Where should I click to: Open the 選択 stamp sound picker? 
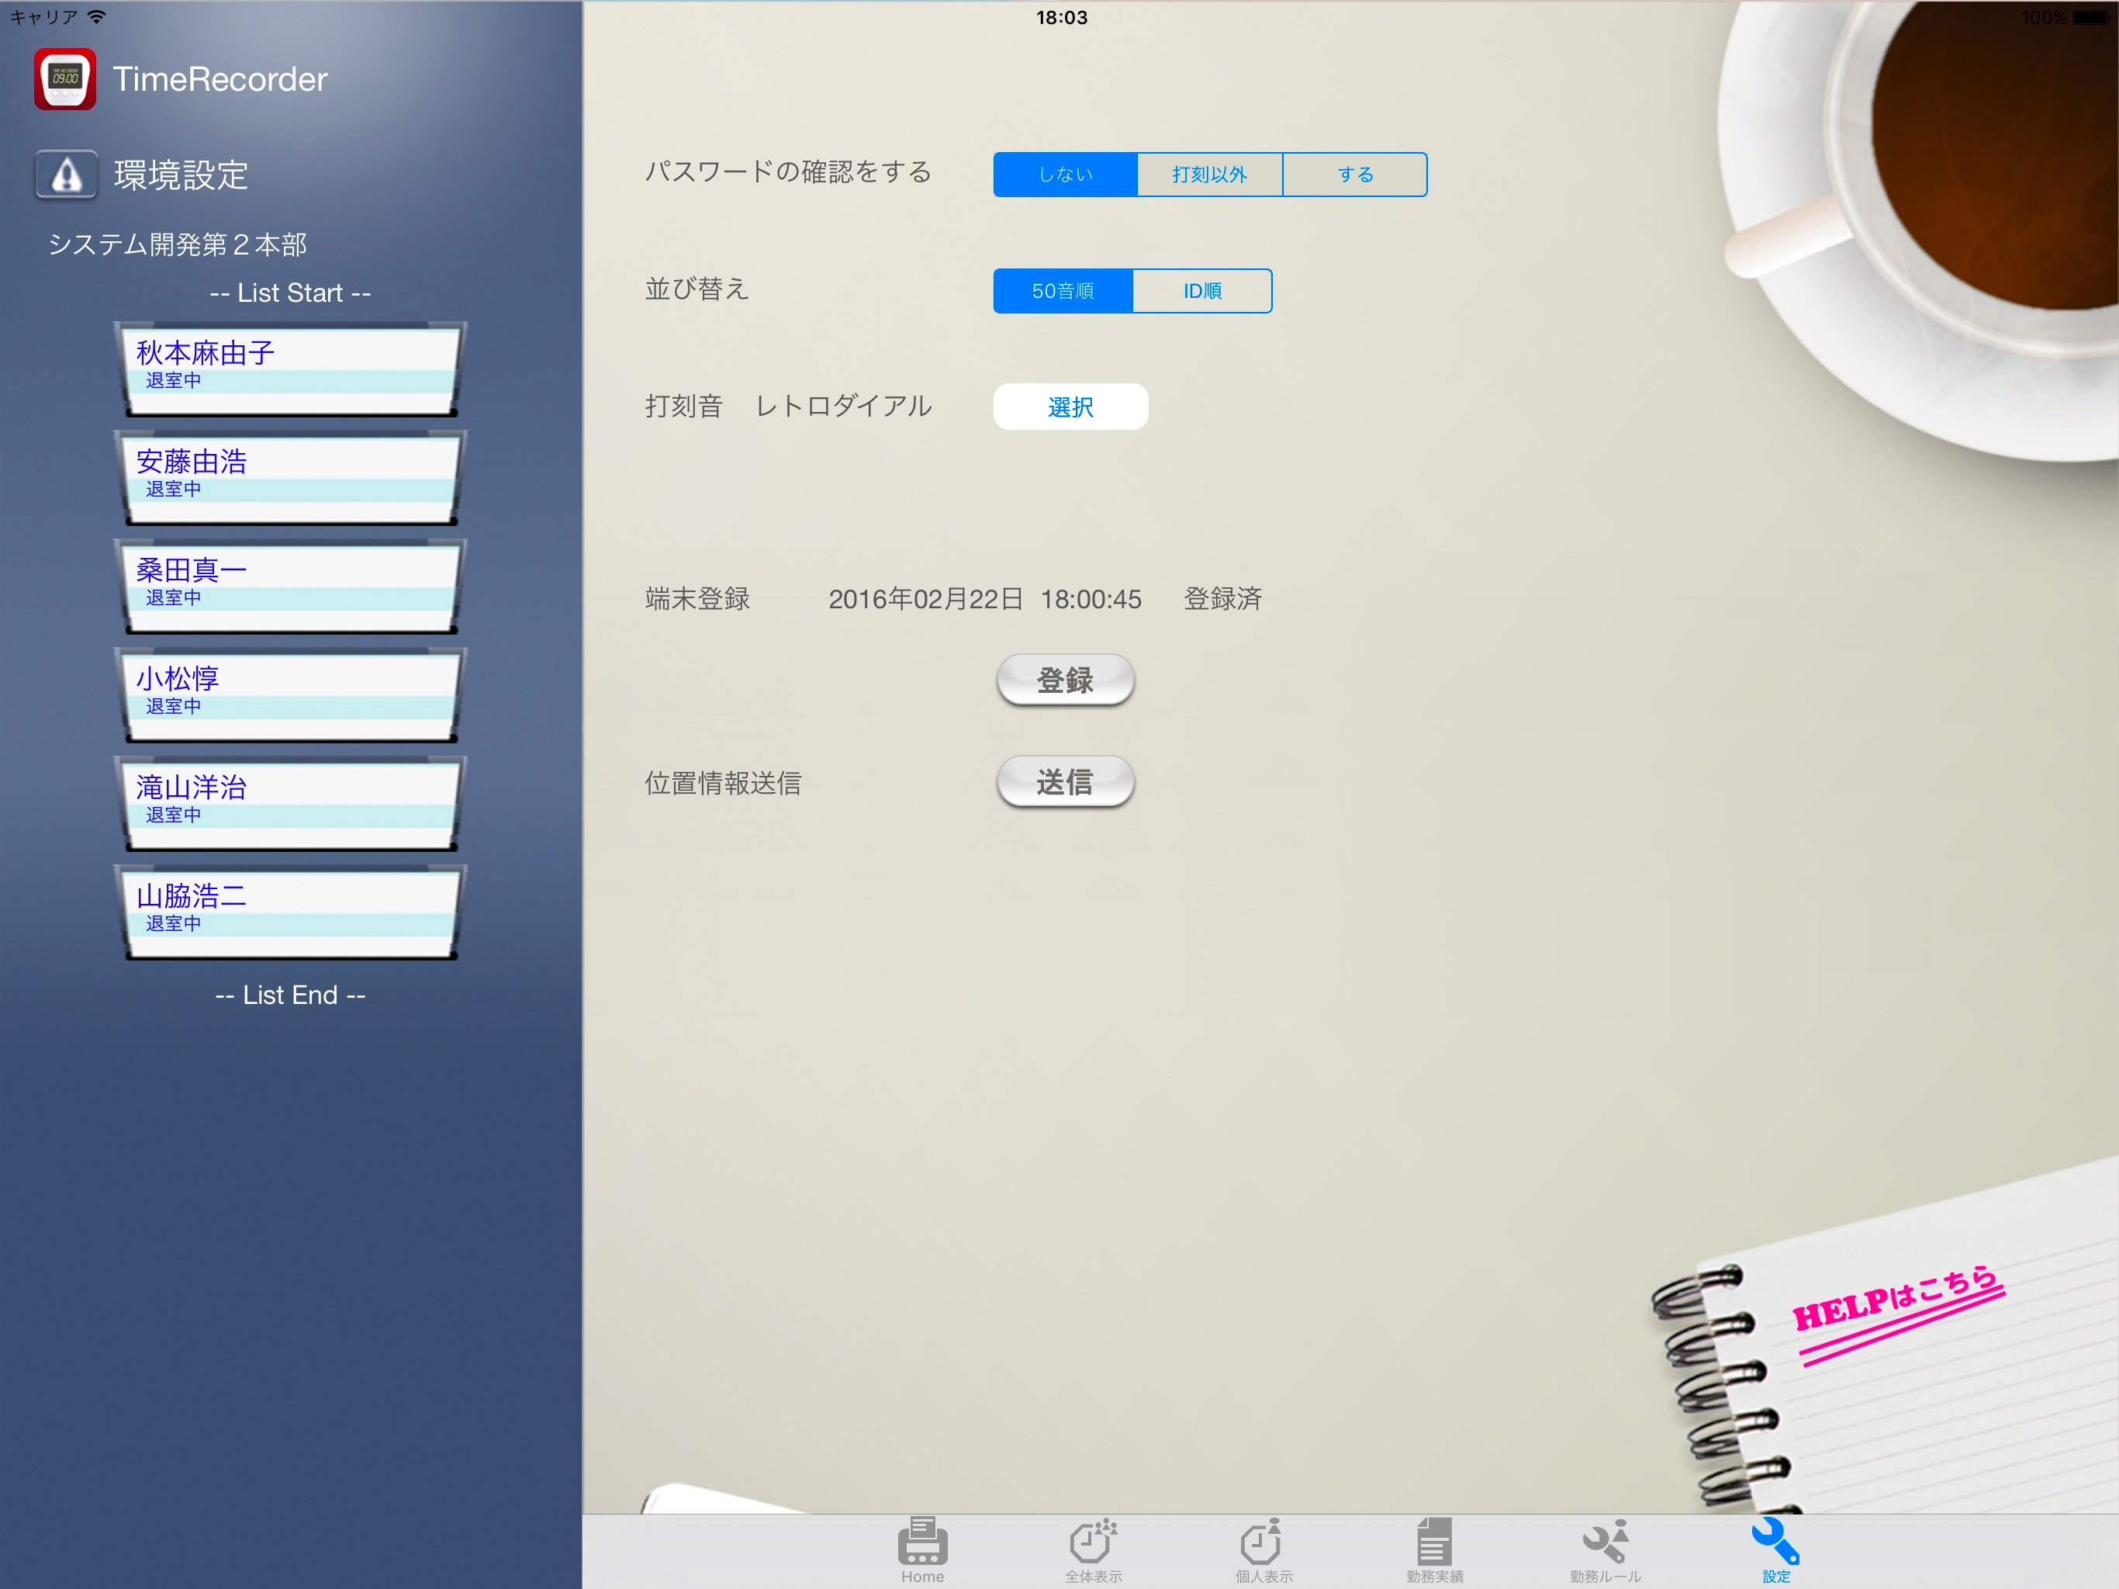tap(1070, 407)
